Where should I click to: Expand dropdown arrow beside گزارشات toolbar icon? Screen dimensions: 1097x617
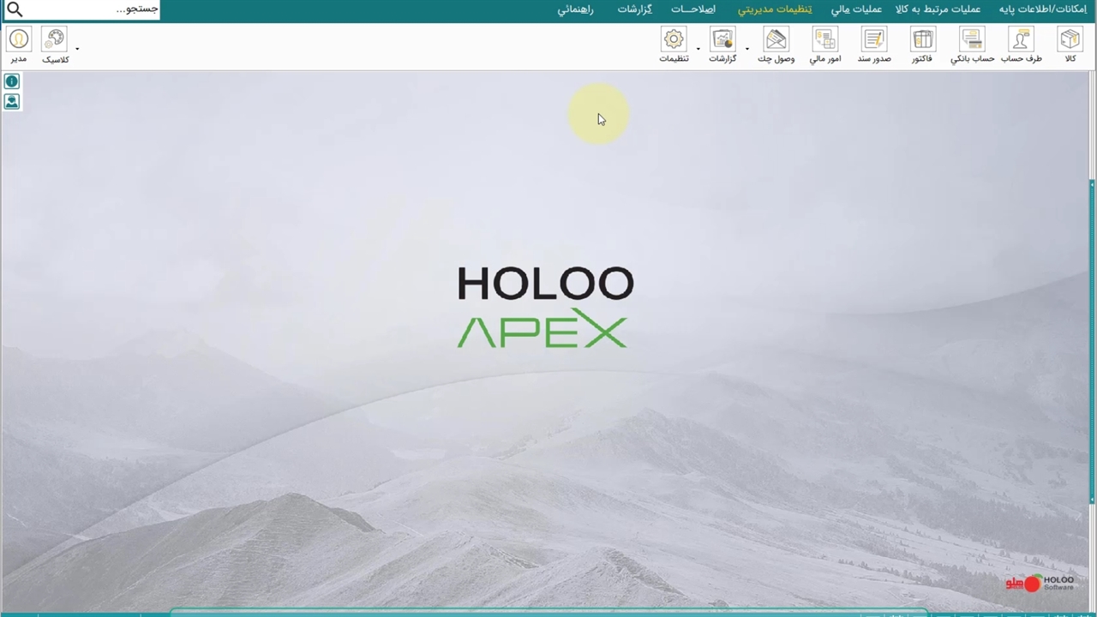pyautogui.click(x=698, y=49)
